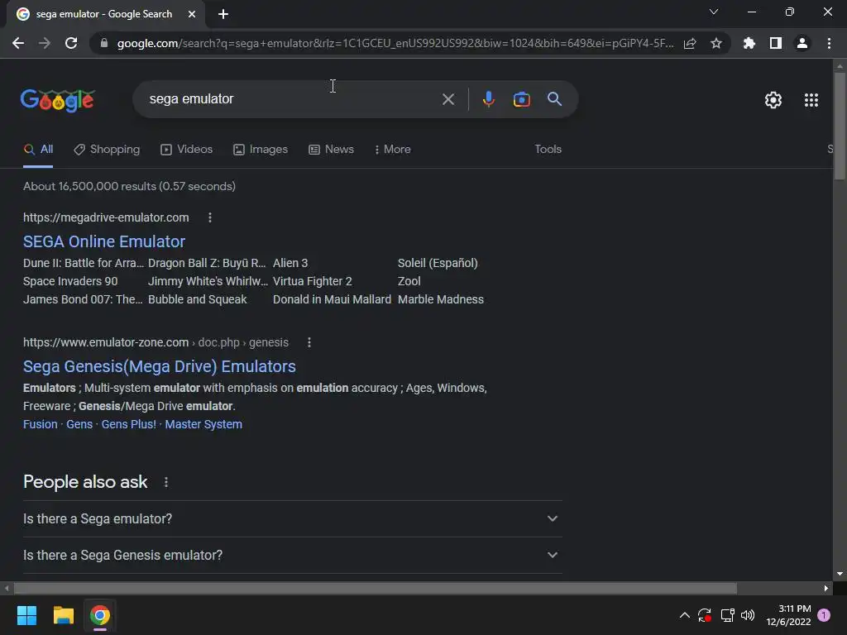Click the scroll down arrow
This screenshot has height=635, width=847.
[x=840, y=574]
